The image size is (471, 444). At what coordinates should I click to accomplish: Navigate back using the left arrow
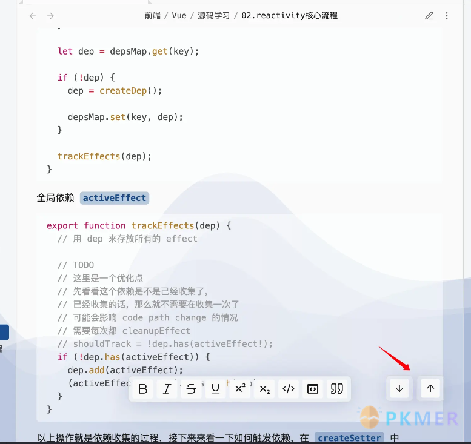pyautogui.click(x=33, y=16)
